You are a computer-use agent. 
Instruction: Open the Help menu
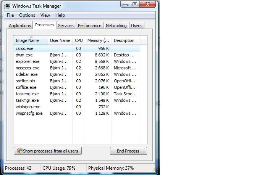tap(60, 15)
